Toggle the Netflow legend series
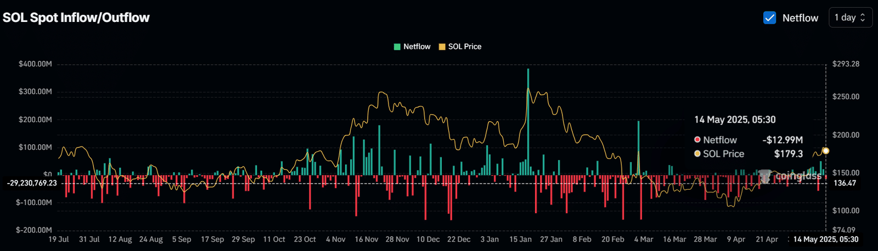The height and width of the screenshot is (251, 878). coord(412,47)
